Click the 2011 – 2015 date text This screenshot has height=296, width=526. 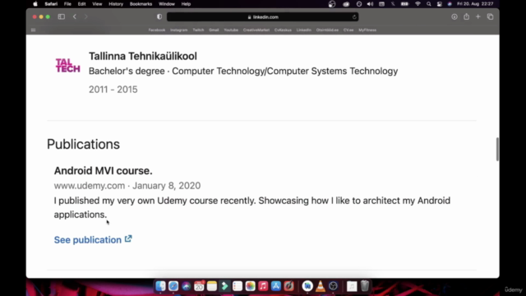click(x=113, y=90)
